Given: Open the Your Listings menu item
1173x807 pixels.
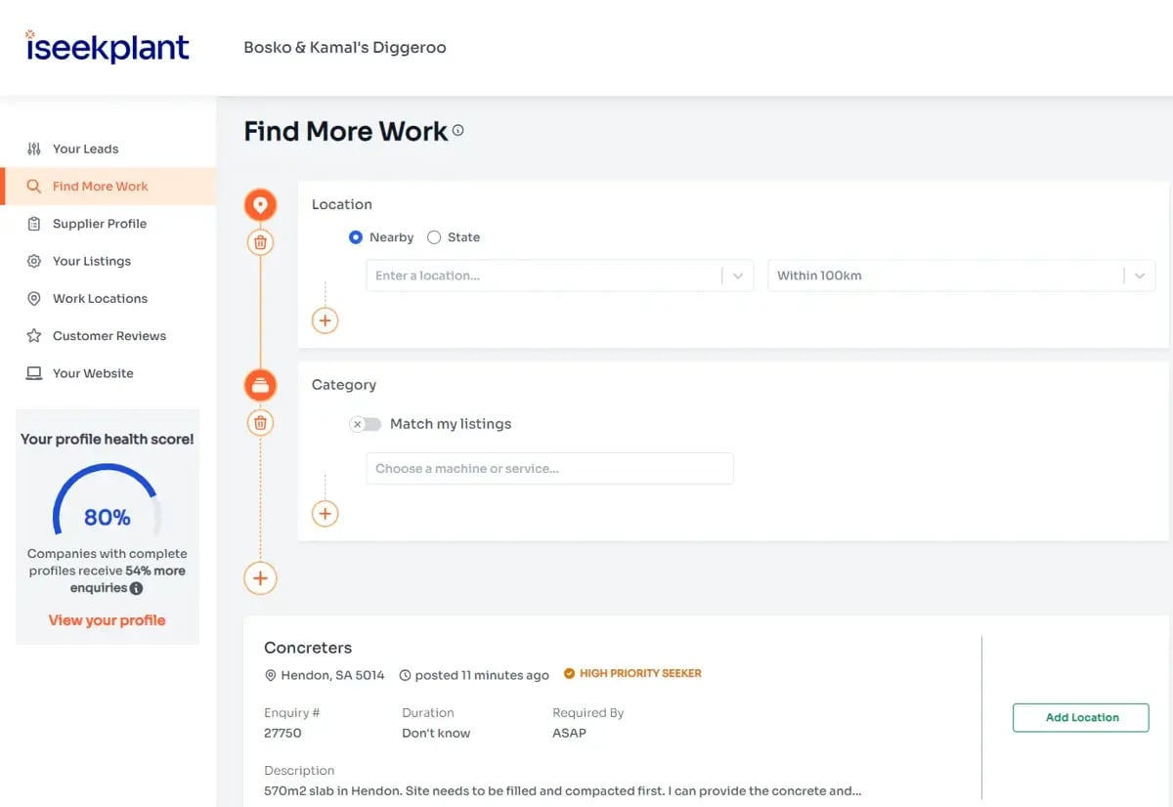Looking at the screenshot, I should (108, 261).
